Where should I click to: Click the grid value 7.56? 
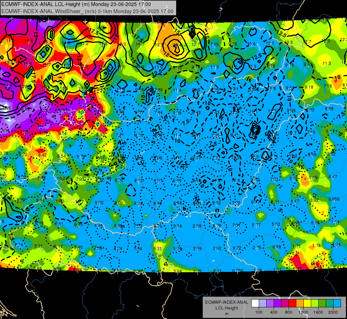[328, 86]
